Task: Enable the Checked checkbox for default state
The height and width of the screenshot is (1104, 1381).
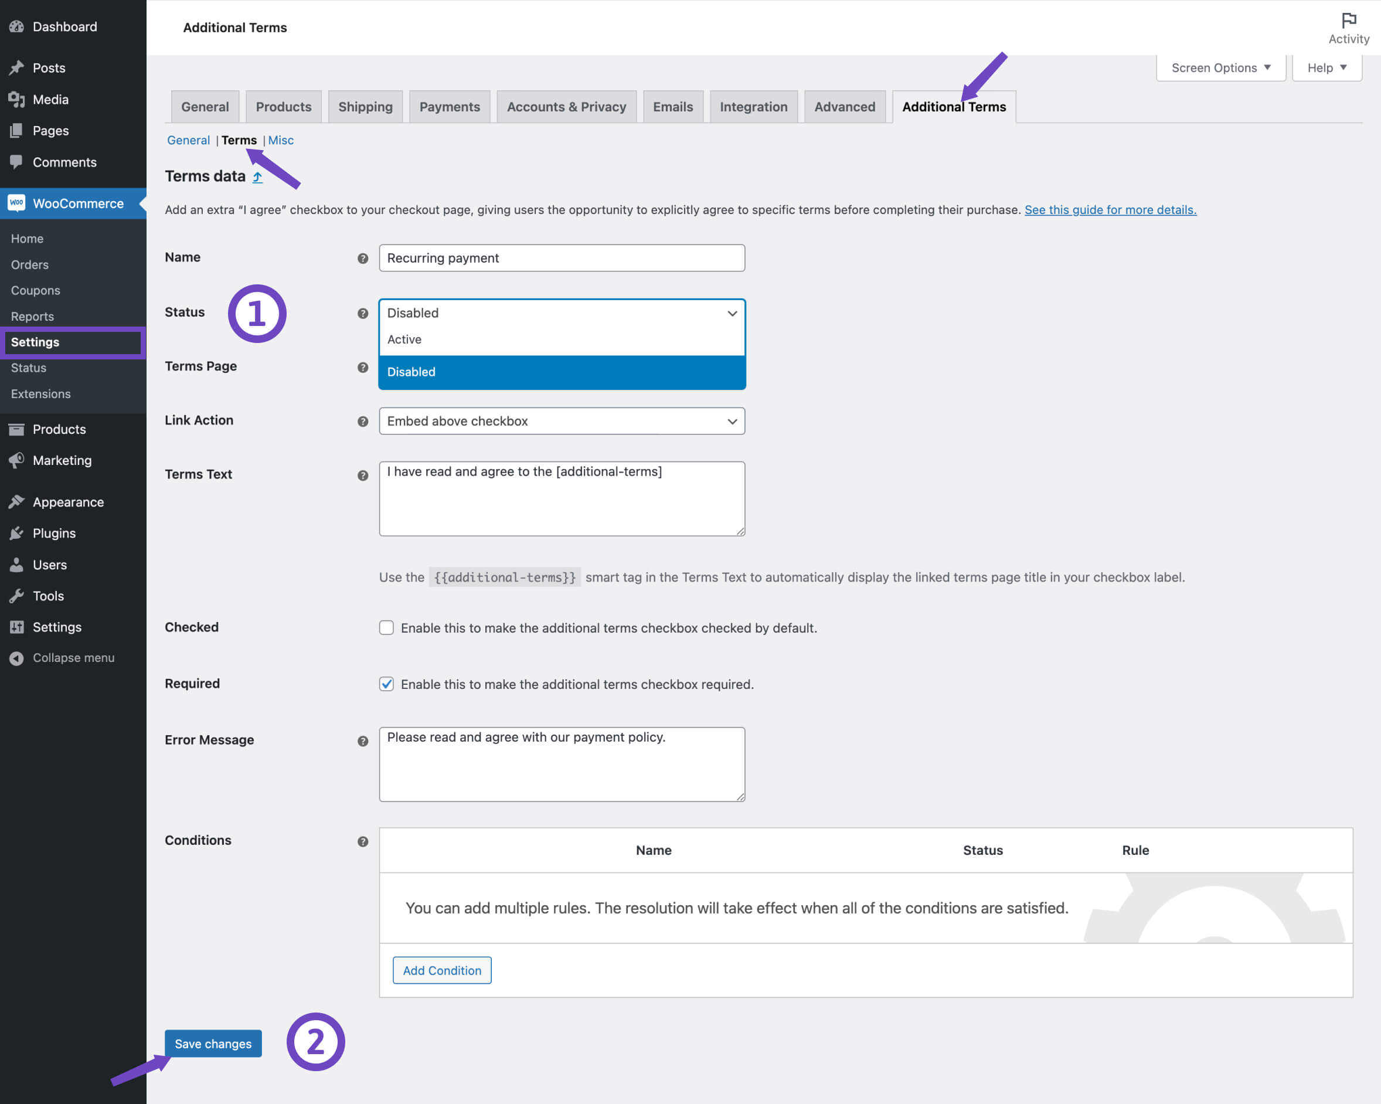Action: coord(386,628)
